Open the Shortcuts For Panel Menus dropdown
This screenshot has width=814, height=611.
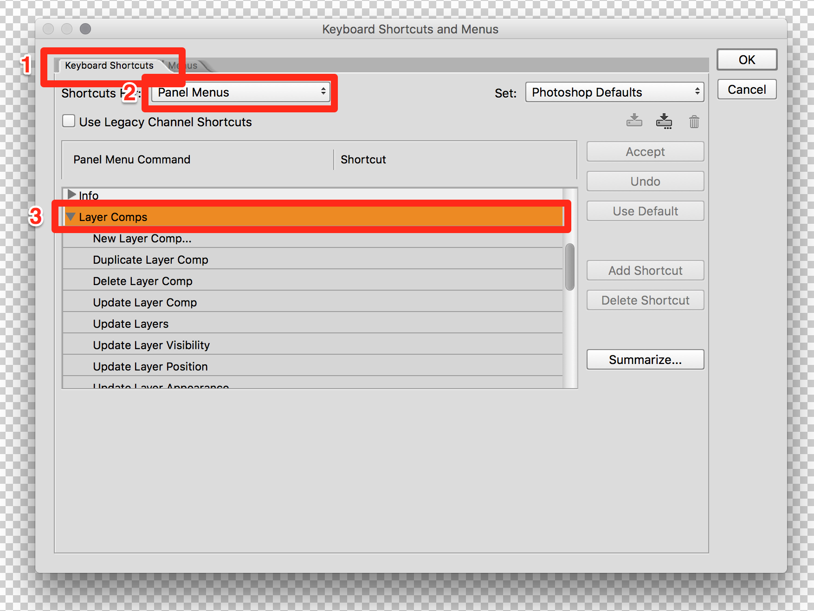pos(241,92)
